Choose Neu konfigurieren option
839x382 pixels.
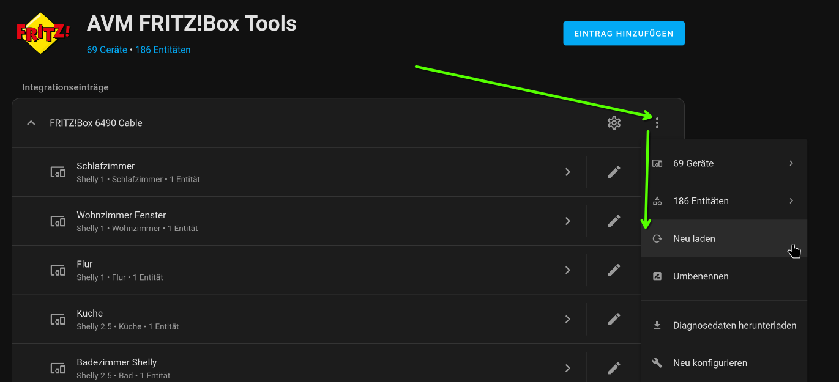tap(724, 363)
